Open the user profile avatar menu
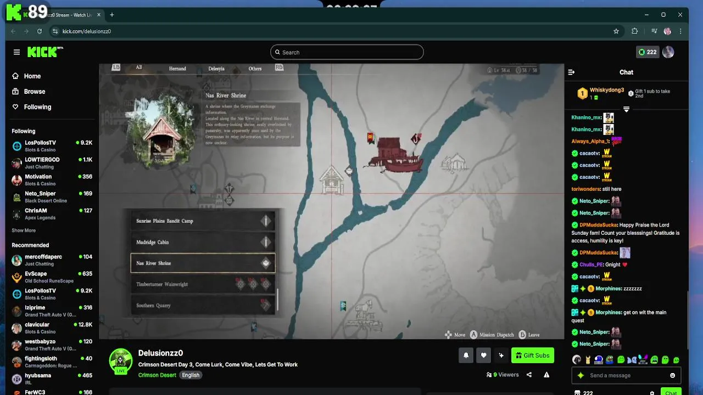703x395 pixels. [668, 52]
